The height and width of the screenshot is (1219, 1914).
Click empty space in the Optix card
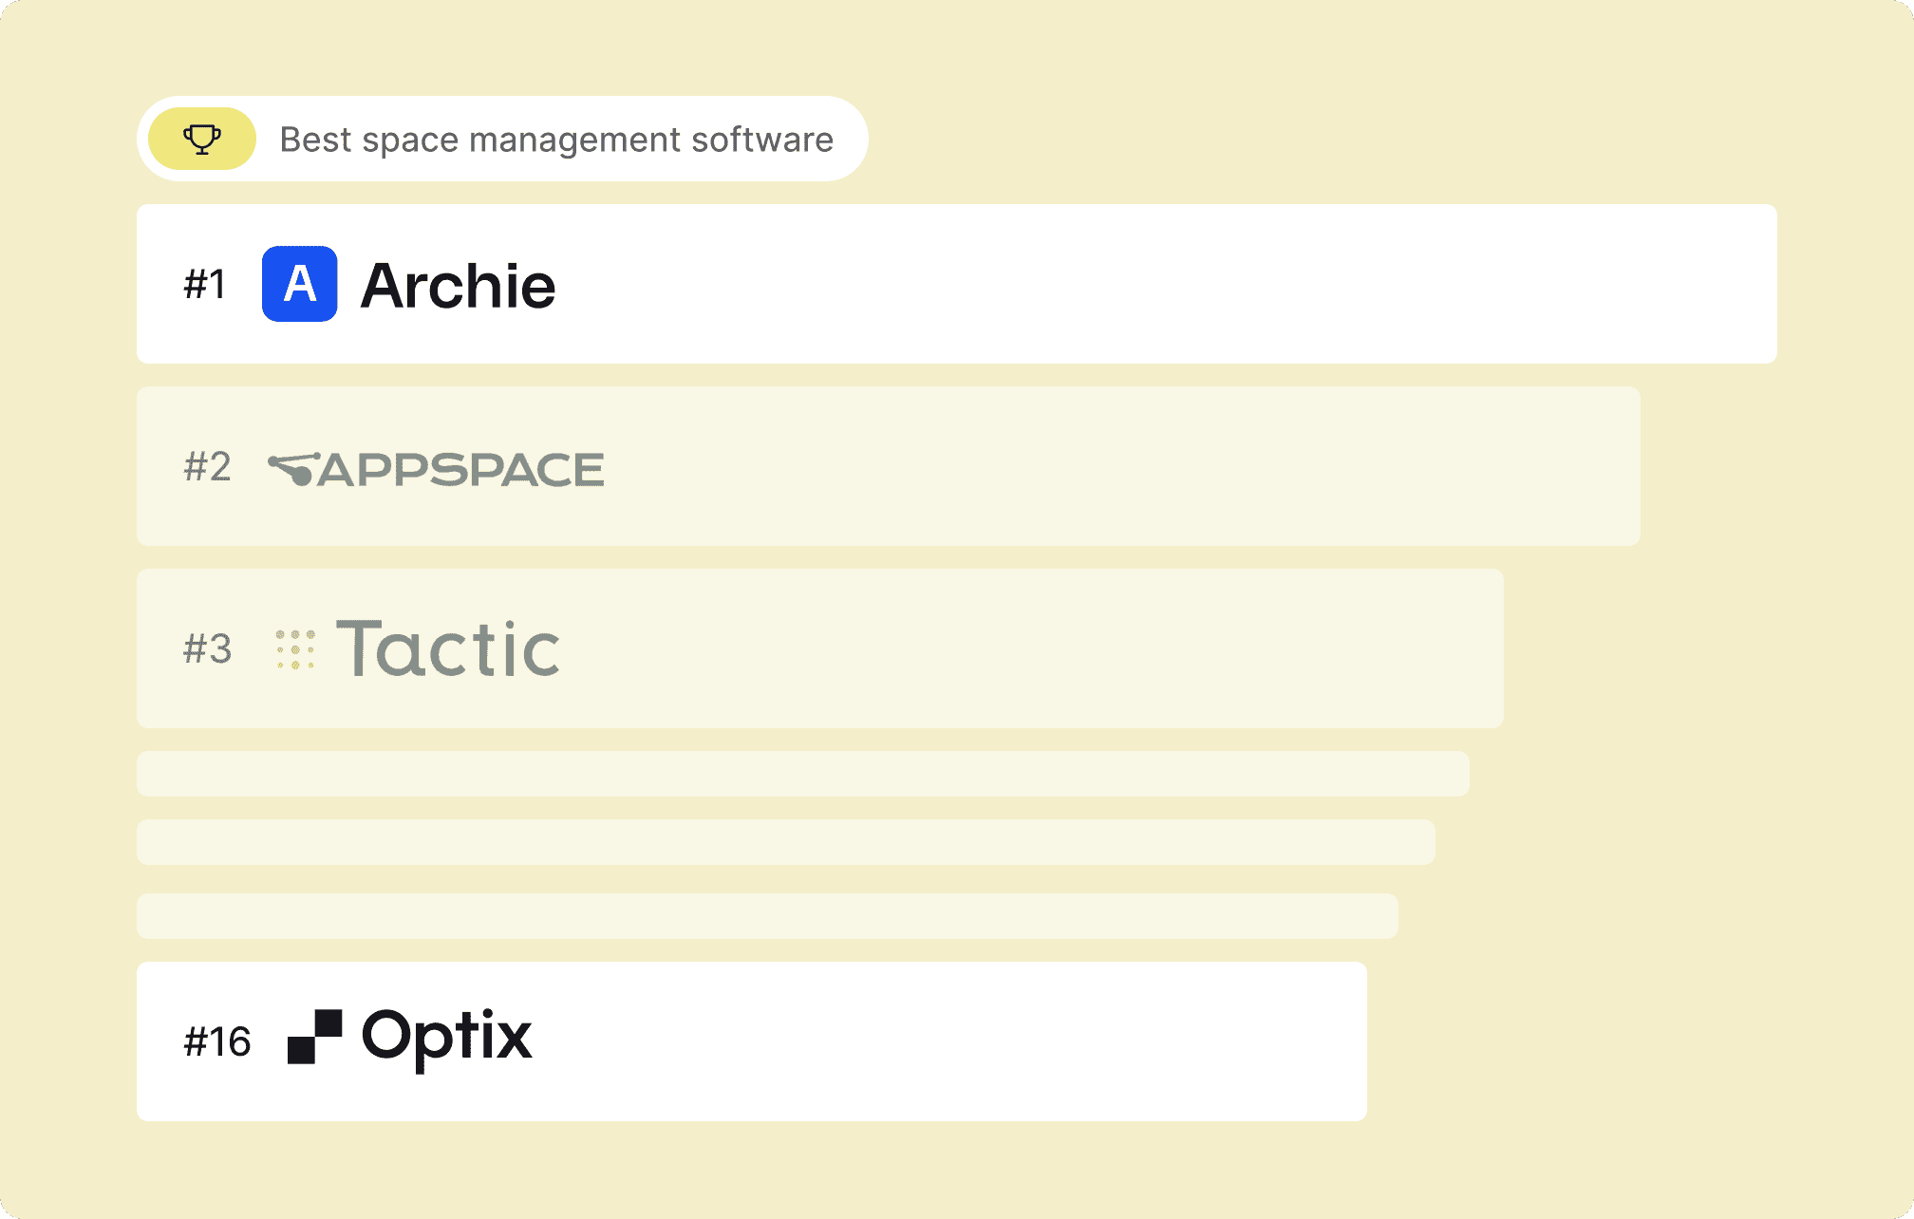[949, 1041]
